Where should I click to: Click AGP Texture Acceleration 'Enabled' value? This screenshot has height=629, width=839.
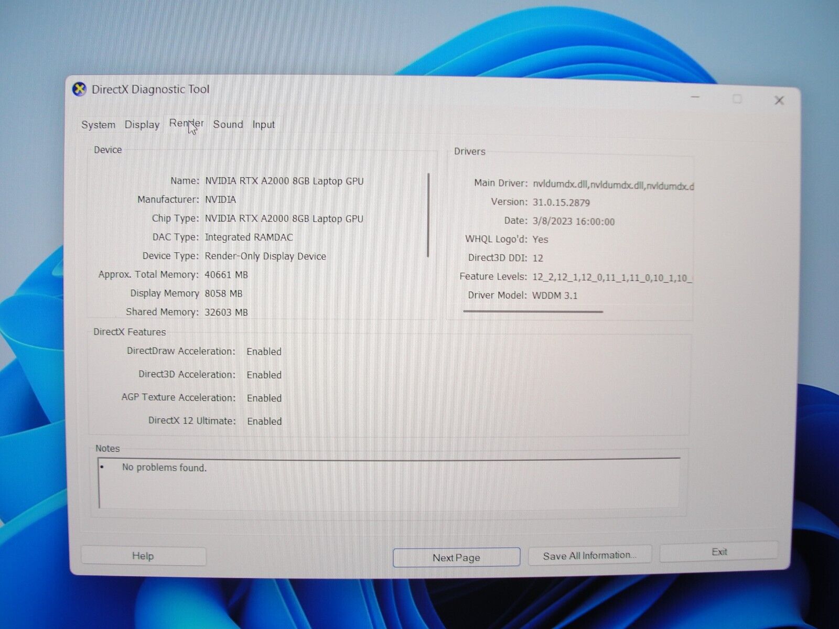click(264, 398)
